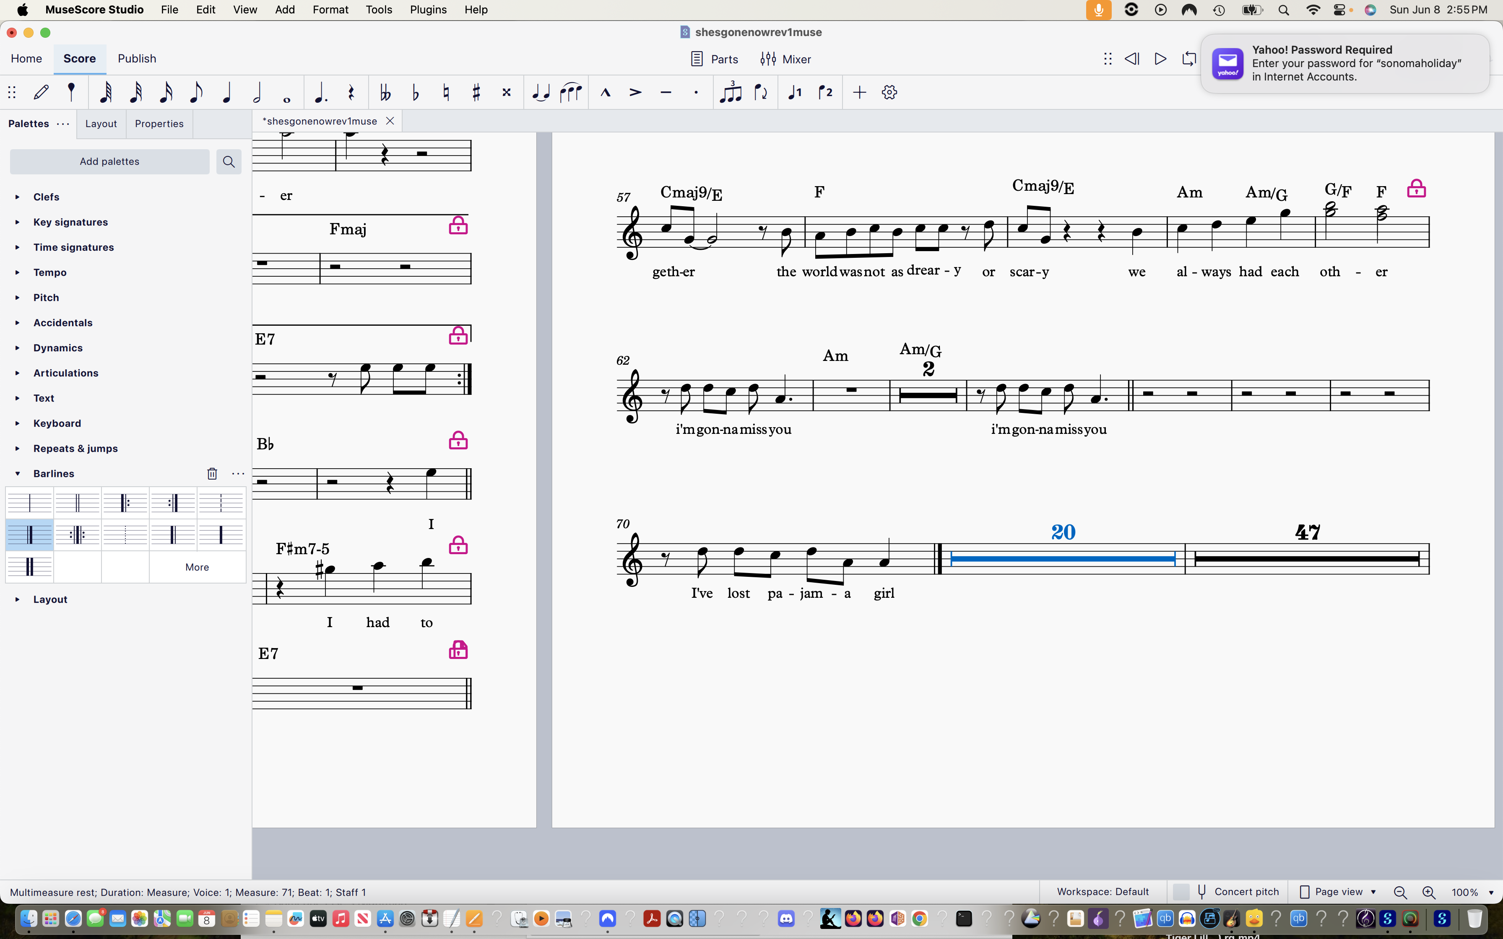Toggle the flat accidental

[416, 93]
